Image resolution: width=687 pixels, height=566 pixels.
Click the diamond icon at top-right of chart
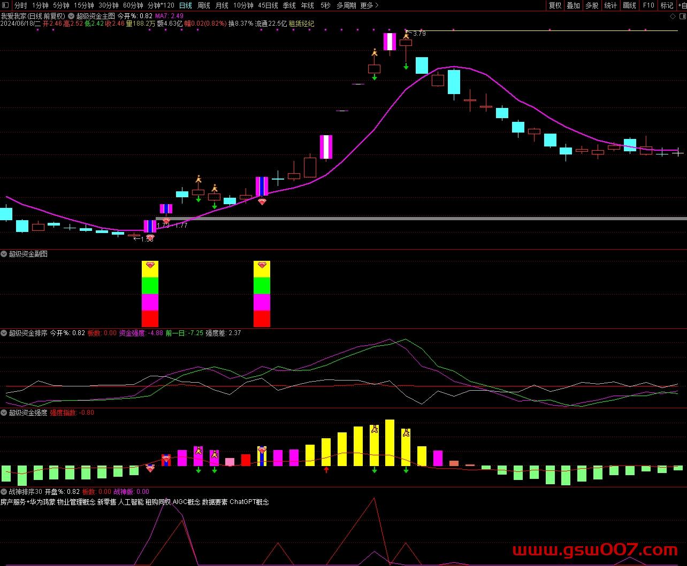pyautogui.click(x=673, y=17)
